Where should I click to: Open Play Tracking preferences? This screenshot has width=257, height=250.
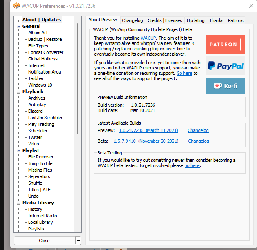(x=41, y=124)
